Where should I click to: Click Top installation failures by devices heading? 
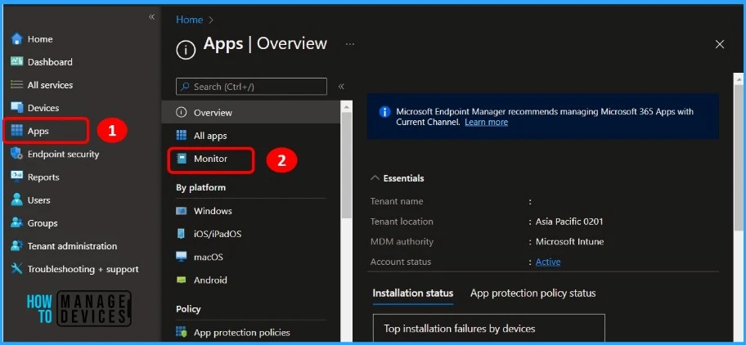pos(460,329)
